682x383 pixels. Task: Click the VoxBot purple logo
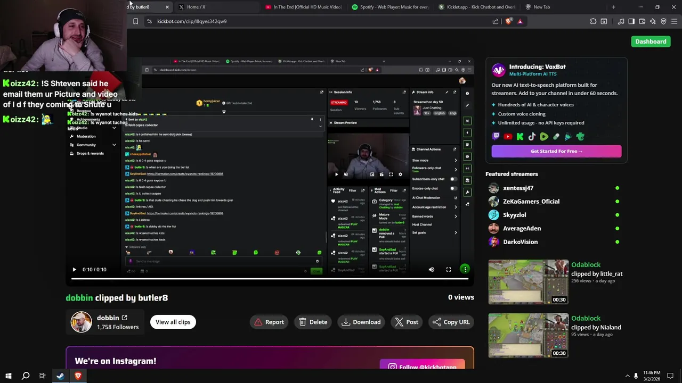(498, 70)
